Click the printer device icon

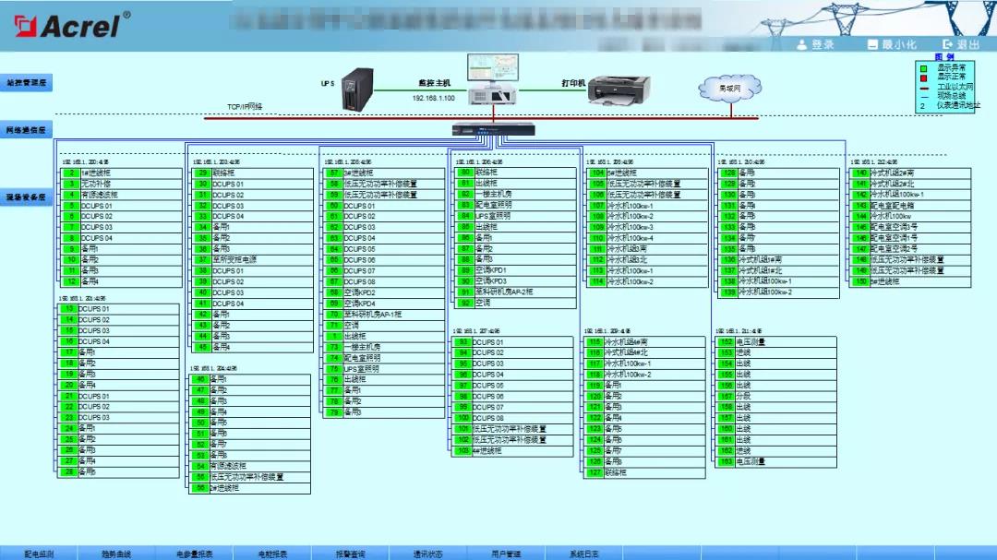pyautogui.click(x=610, y=89)
